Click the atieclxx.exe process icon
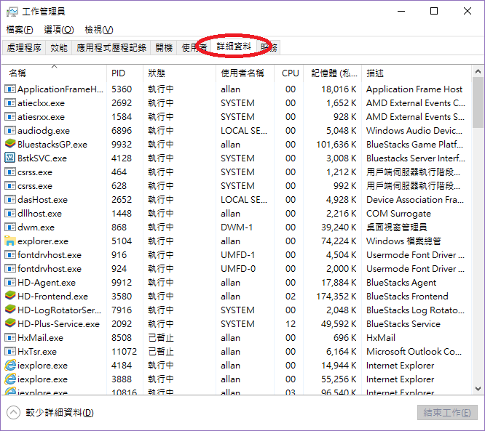485x431 pixels. coord(10,102)
